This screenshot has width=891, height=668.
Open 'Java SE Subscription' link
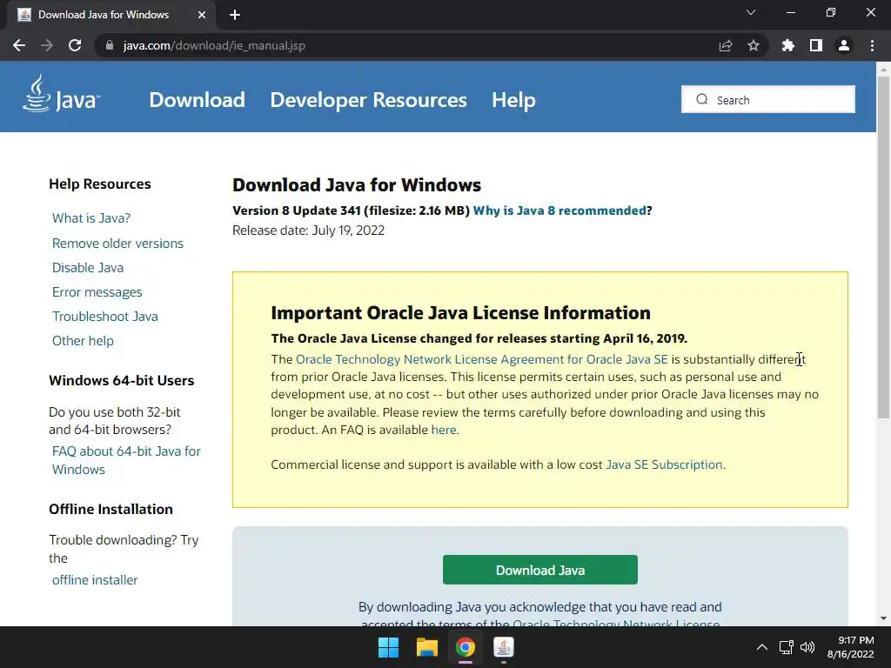tap(664, 464)
